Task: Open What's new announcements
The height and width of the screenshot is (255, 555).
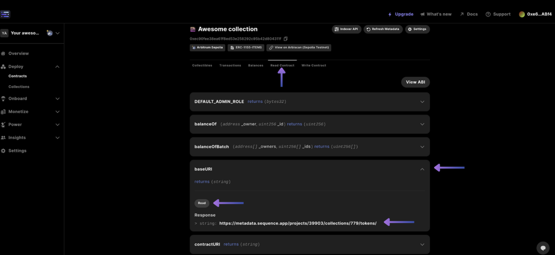Action: tap(436, 14)
